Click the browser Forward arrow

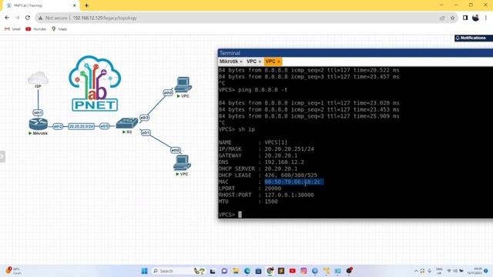[17, 18]
